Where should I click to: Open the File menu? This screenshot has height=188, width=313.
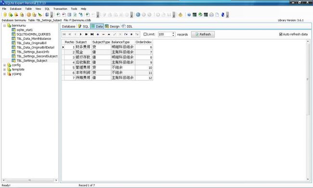pos(4,9)
